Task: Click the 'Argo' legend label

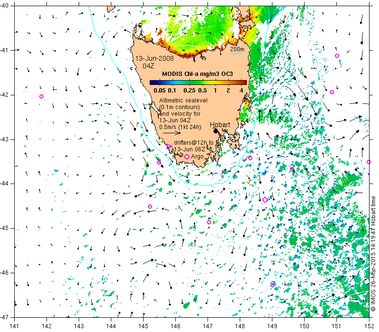Action: (x=197, y=157)
